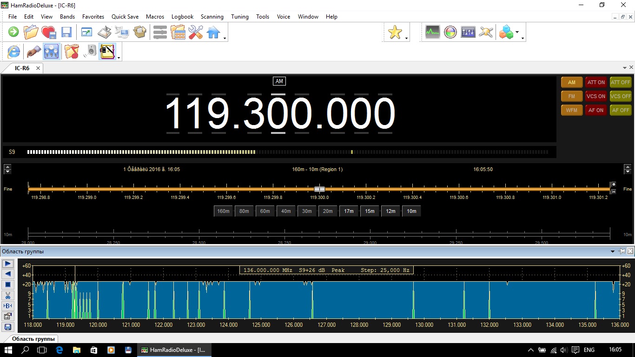Stop scanning with the square button
Screen dimensions: 635x357
click(x=8, y=284)
